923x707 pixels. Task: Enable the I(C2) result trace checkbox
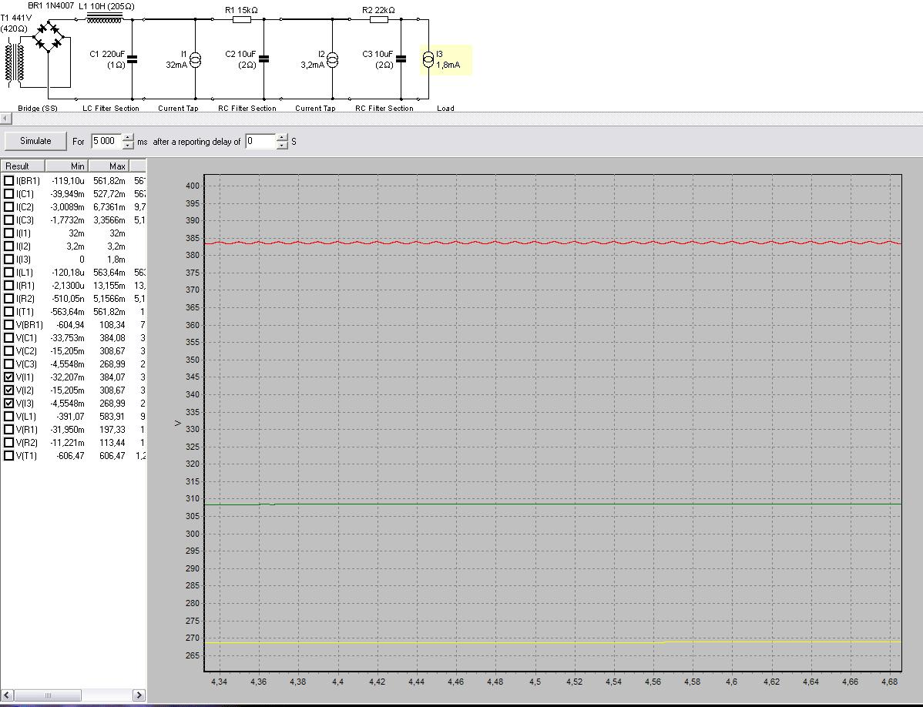(8, 207)
